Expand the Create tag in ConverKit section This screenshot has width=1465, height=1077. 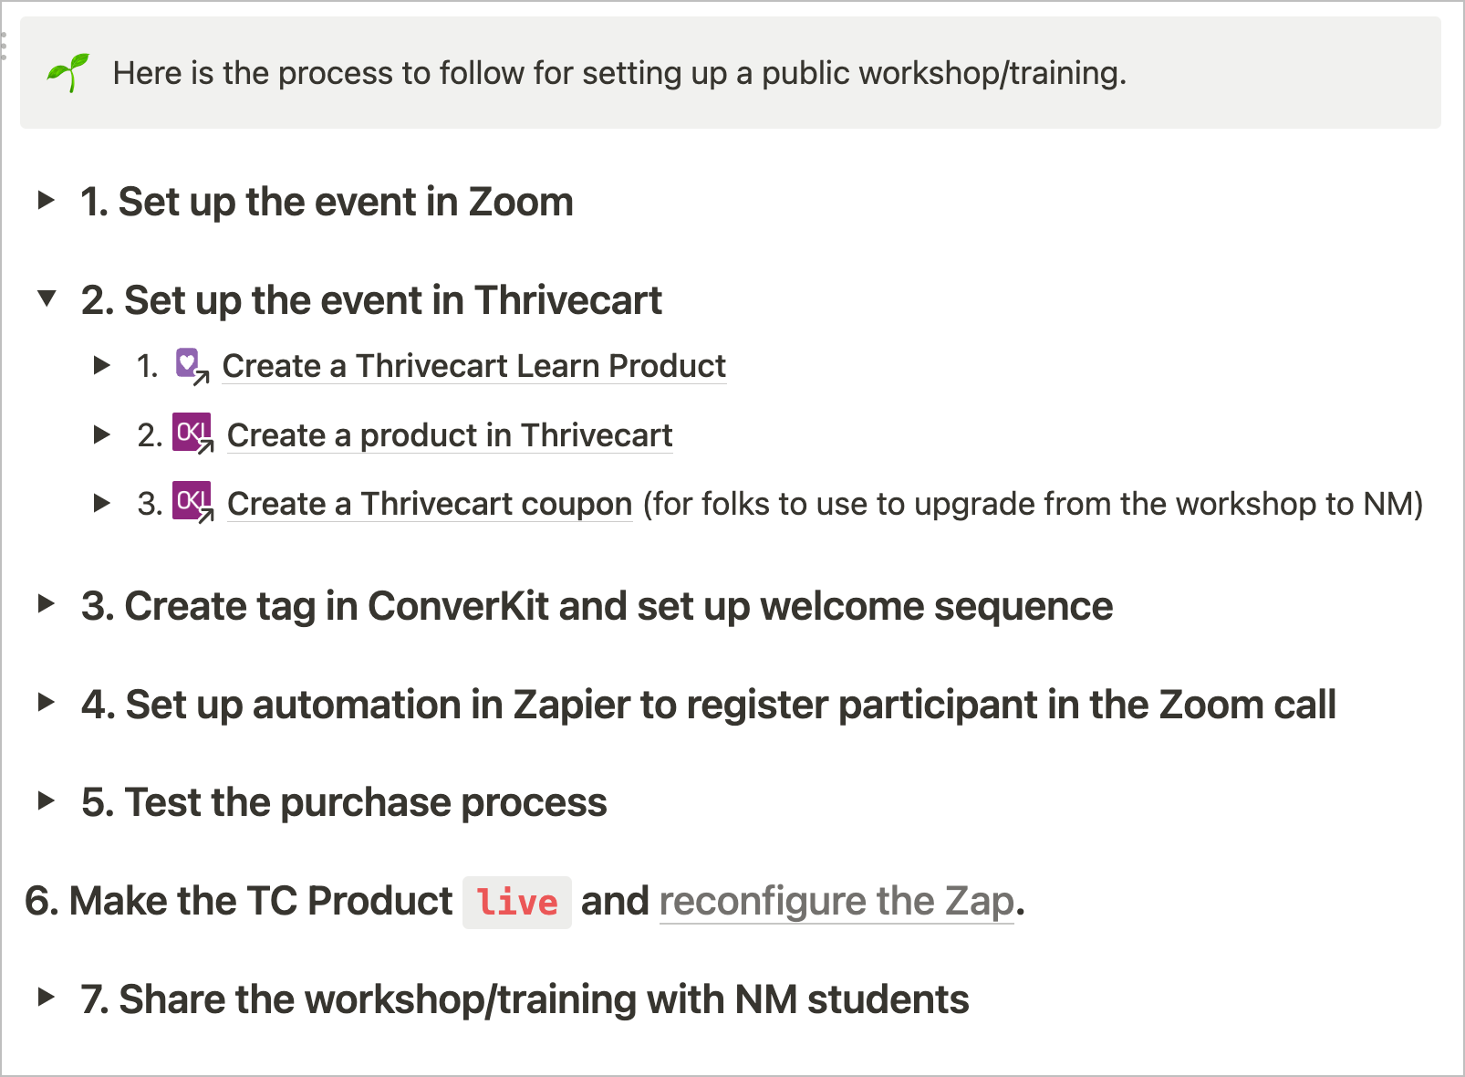[x=47, y=603]
